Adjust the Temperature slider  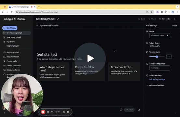pyautogui.click(x=157, y=57)
